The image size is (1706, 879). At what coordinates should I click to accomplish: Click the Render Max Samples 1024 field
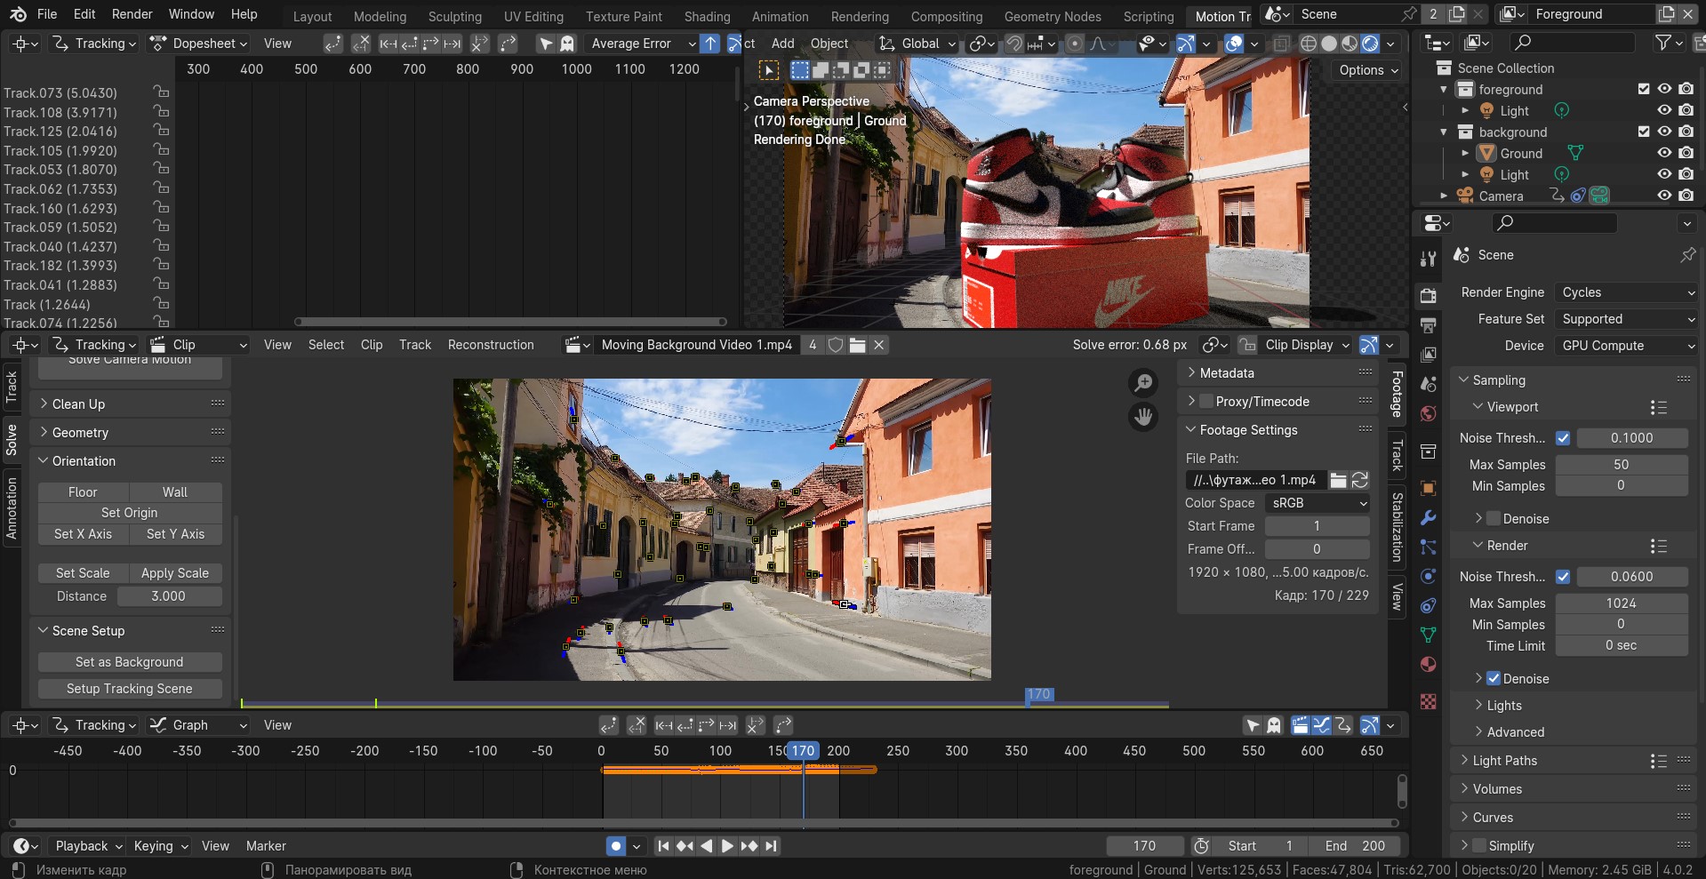click(1621, 603)
